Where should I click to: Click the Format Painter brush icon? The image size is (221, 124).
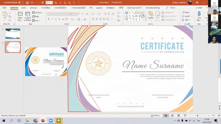coord(10,20)
